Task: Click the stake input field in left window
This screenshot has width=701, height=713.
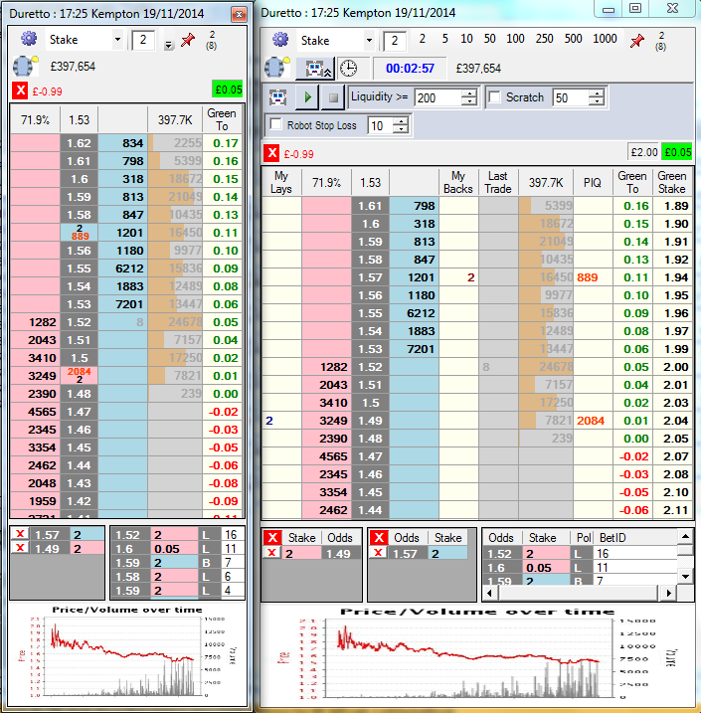Action: tap(143, 40)
